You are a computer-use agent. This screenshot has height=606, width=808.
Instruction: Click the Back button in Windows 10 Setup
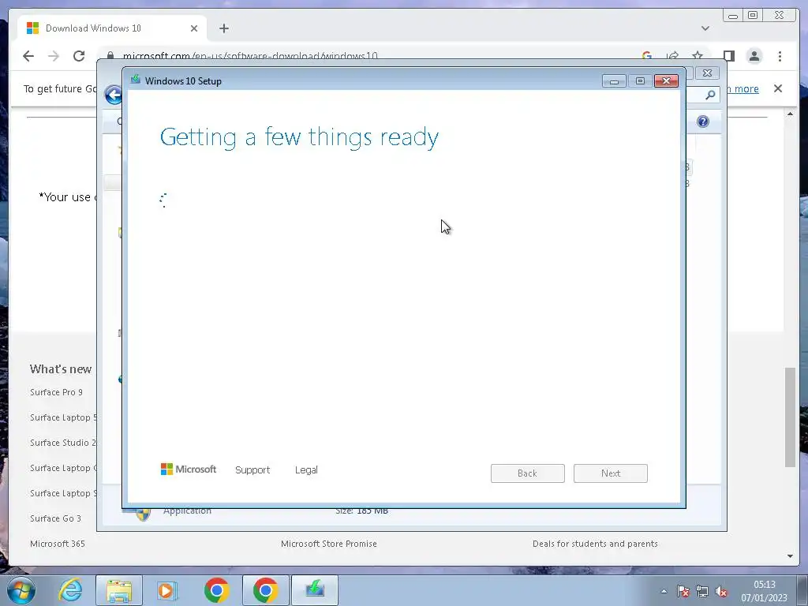click(527, 473)
